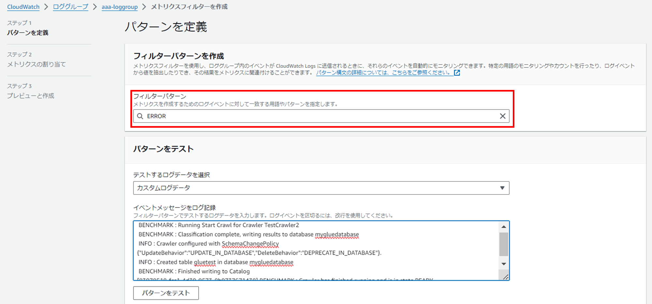This screenshot has width=652, height=304.
Task: Click the メトリクスフィルターを作成 breadcrumb text
Action: pos(189,7)
